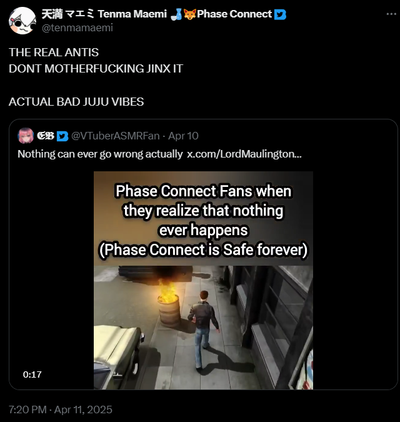Click the main tweet text THE REAL ANTIS
The image size is (400, 422).
pos(54,53)
